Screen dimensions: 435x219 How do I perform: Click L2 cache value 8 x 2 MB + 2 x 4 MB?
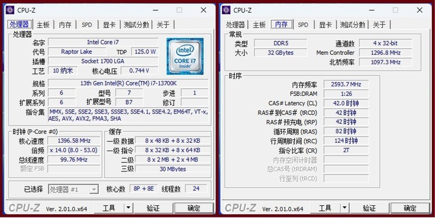[x=172, y=160]
